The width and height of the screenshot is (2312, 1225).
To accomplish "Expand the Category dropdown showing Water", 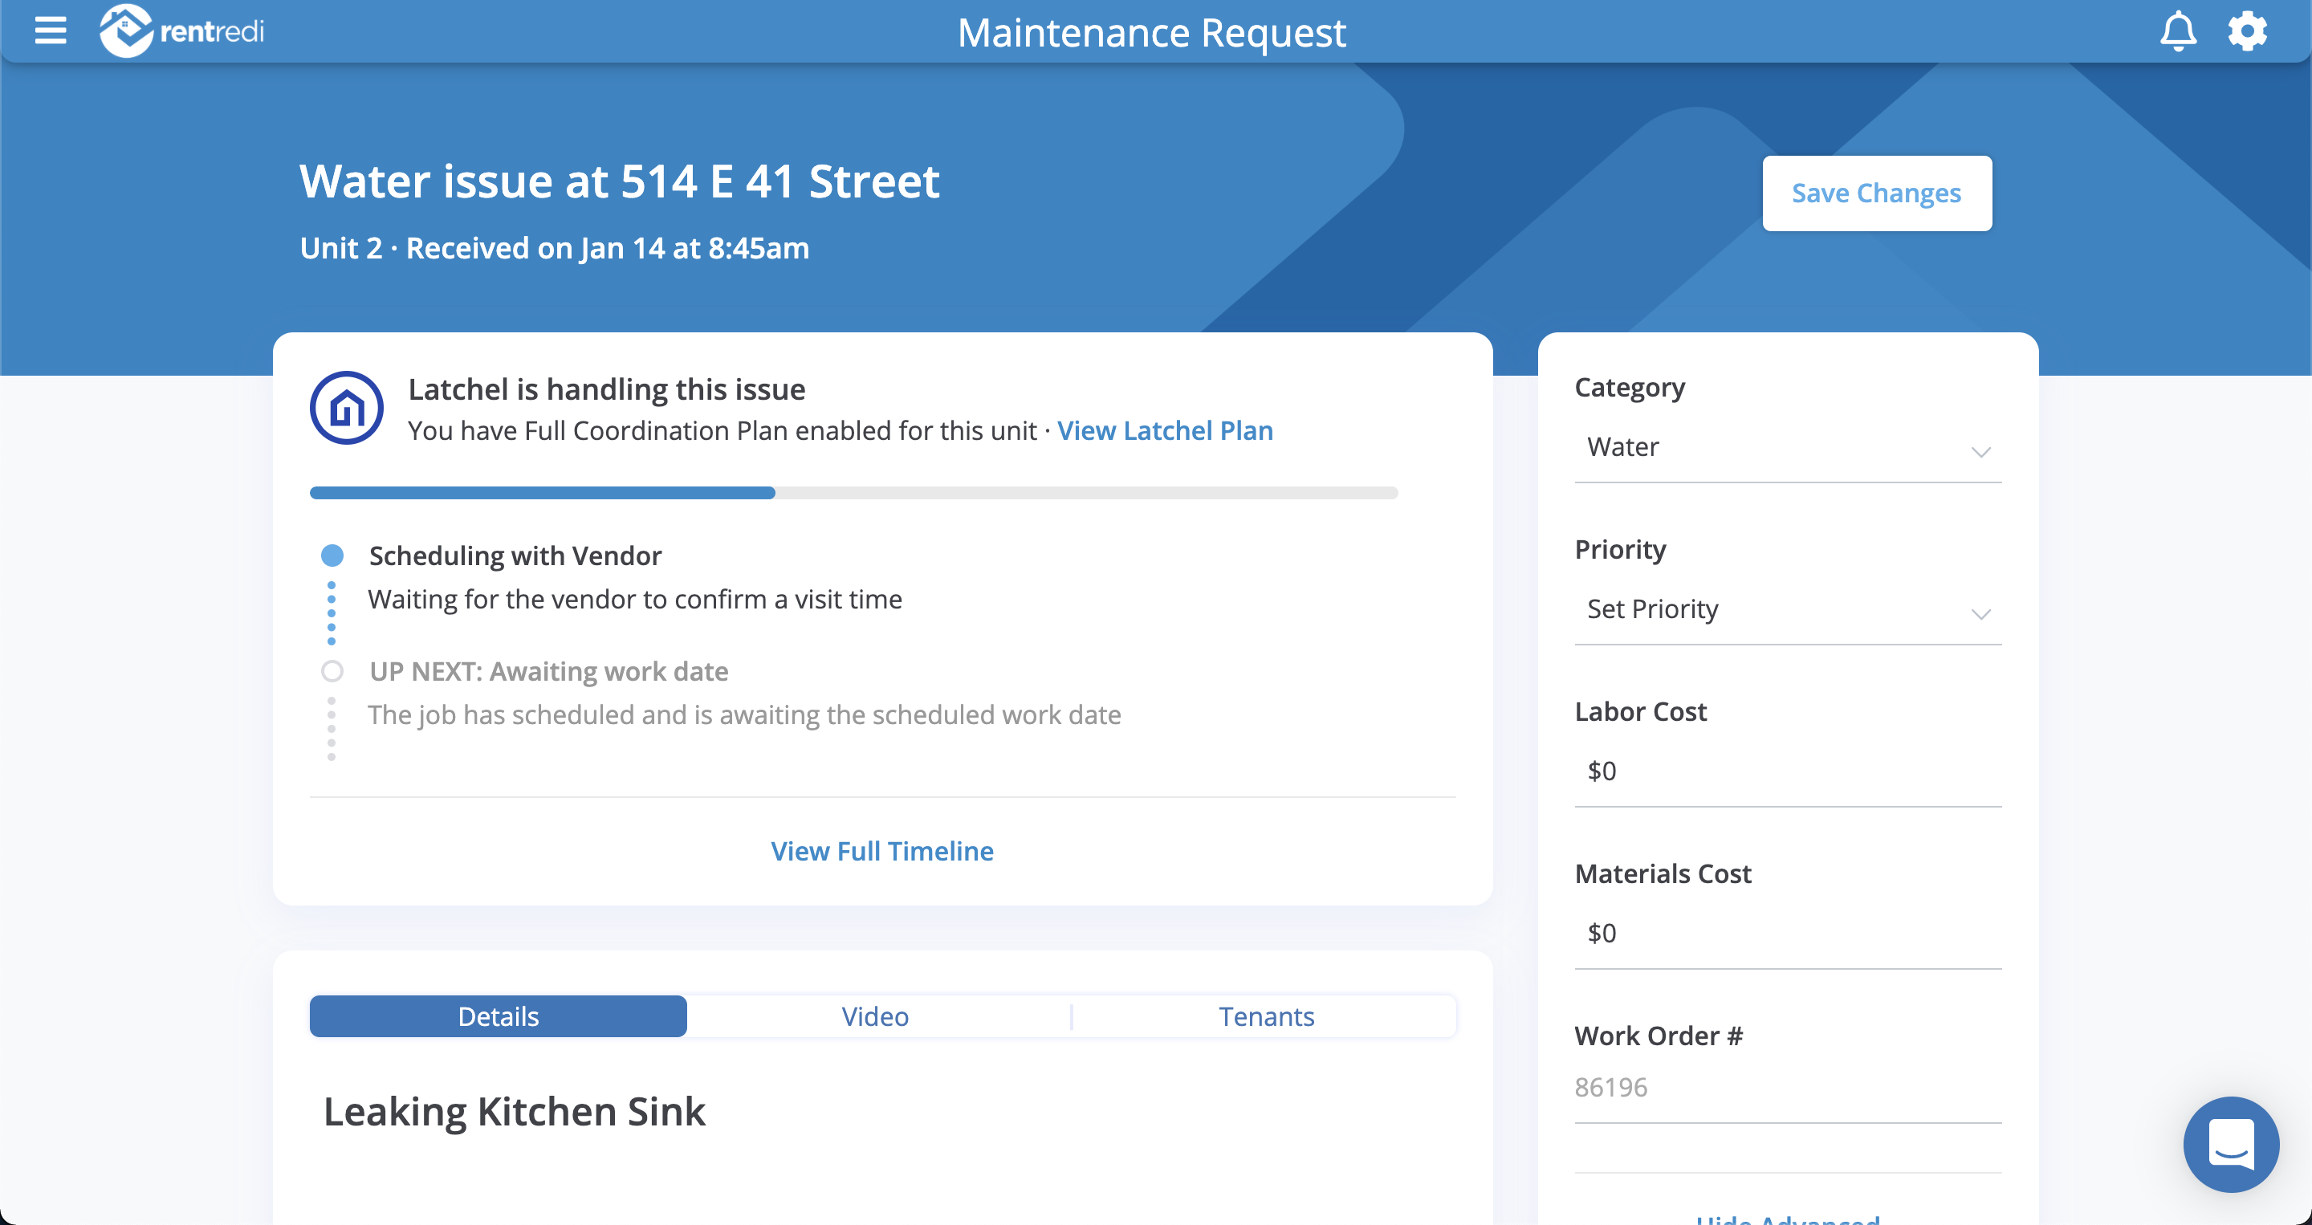I will point(1788,448).
